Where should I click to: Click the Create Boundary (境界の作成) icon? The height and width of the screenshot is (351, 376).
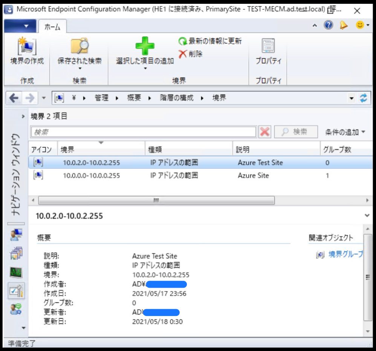point(27,46)
